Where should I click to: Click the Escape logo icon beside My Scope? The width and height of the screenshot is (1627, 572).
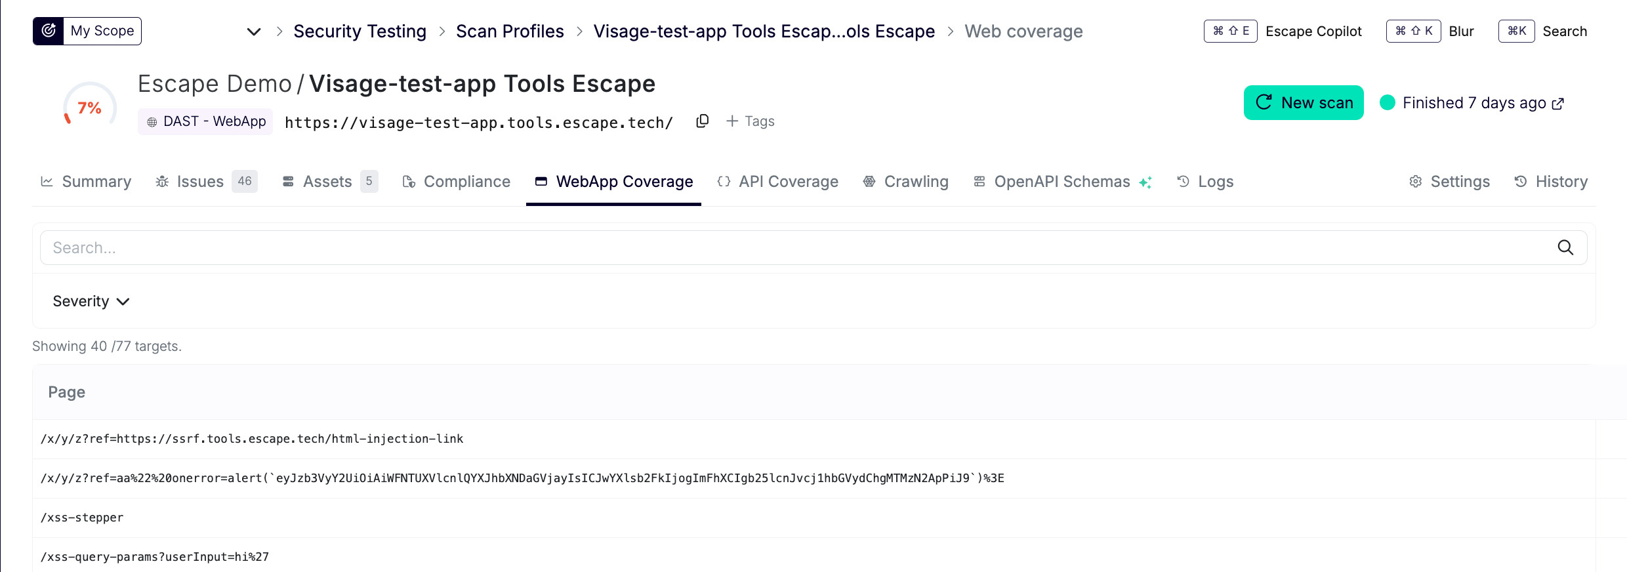(49, 31)
